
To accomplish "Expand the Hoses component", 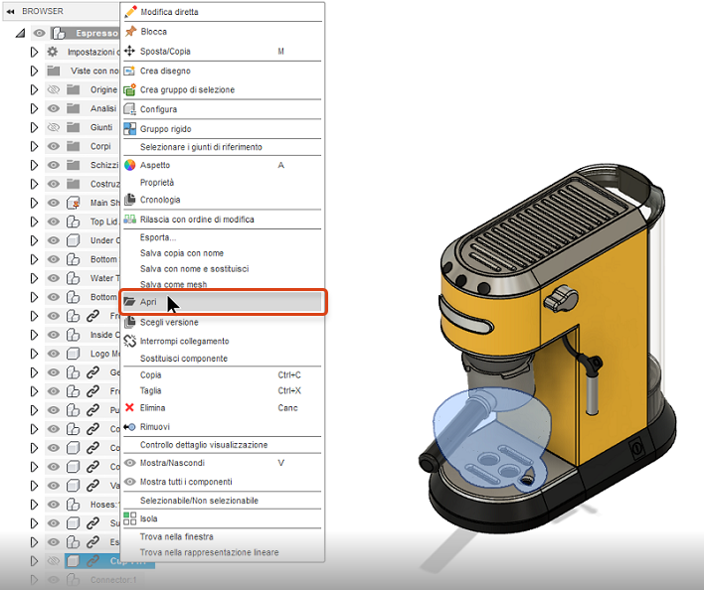I will click(34, 505).
